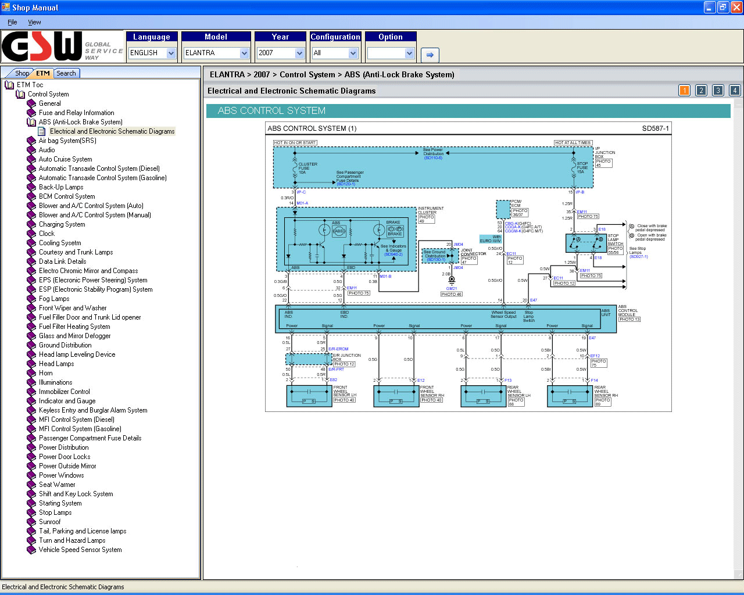
Task: Click the SD927-1 Stop Lamps link
Action: click(638, 256)
